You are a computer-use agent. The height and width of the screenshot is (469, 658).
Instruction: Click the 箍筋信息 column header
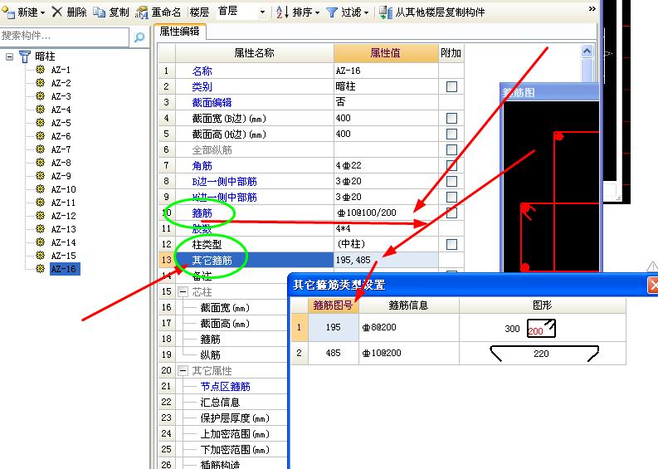[408, 305]
